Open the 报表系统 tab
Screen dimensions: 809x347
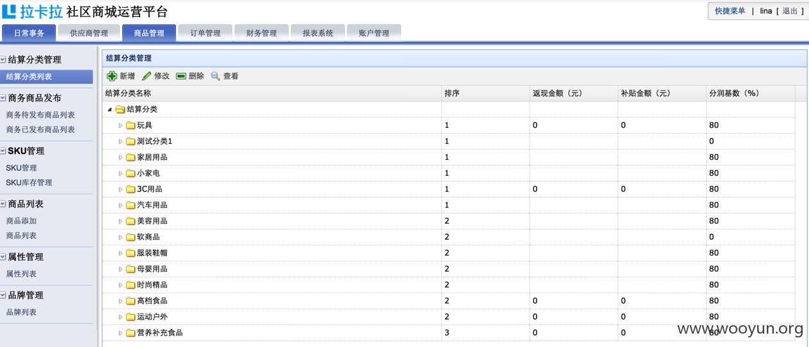tap(318, 33)
